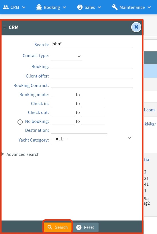This screenshot has width=157, height=234.
Task: Click the Sales dollar icon
Action: (80, 7)
